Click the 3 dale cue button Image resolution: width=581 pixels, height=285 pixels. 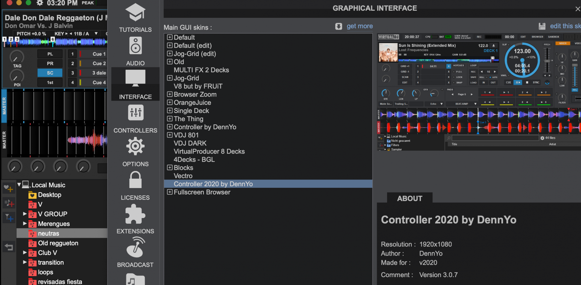(x=93, y=73)
